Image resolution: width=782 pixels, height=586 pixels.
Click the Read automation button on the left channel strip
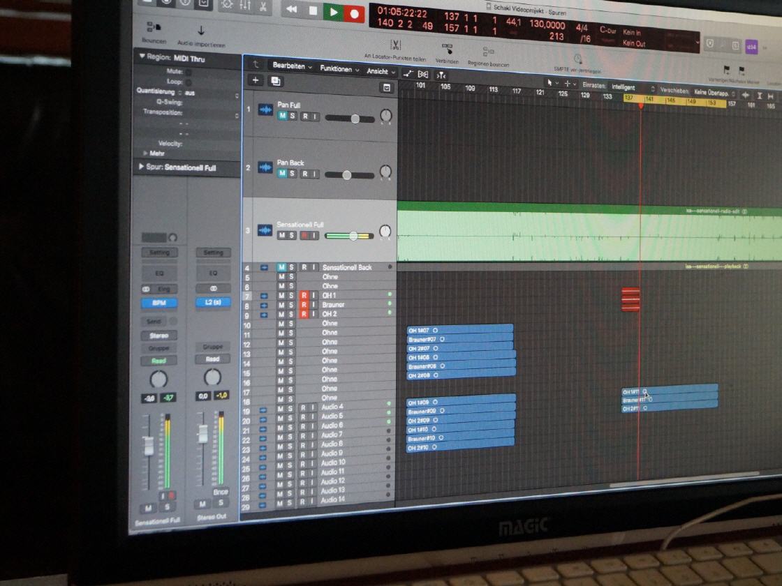click(x=158, y=361)
